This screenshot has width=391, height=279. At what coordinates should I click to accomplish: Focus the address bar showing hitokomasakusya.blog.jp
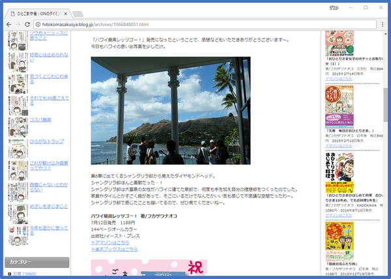click(x=205, y=24)
